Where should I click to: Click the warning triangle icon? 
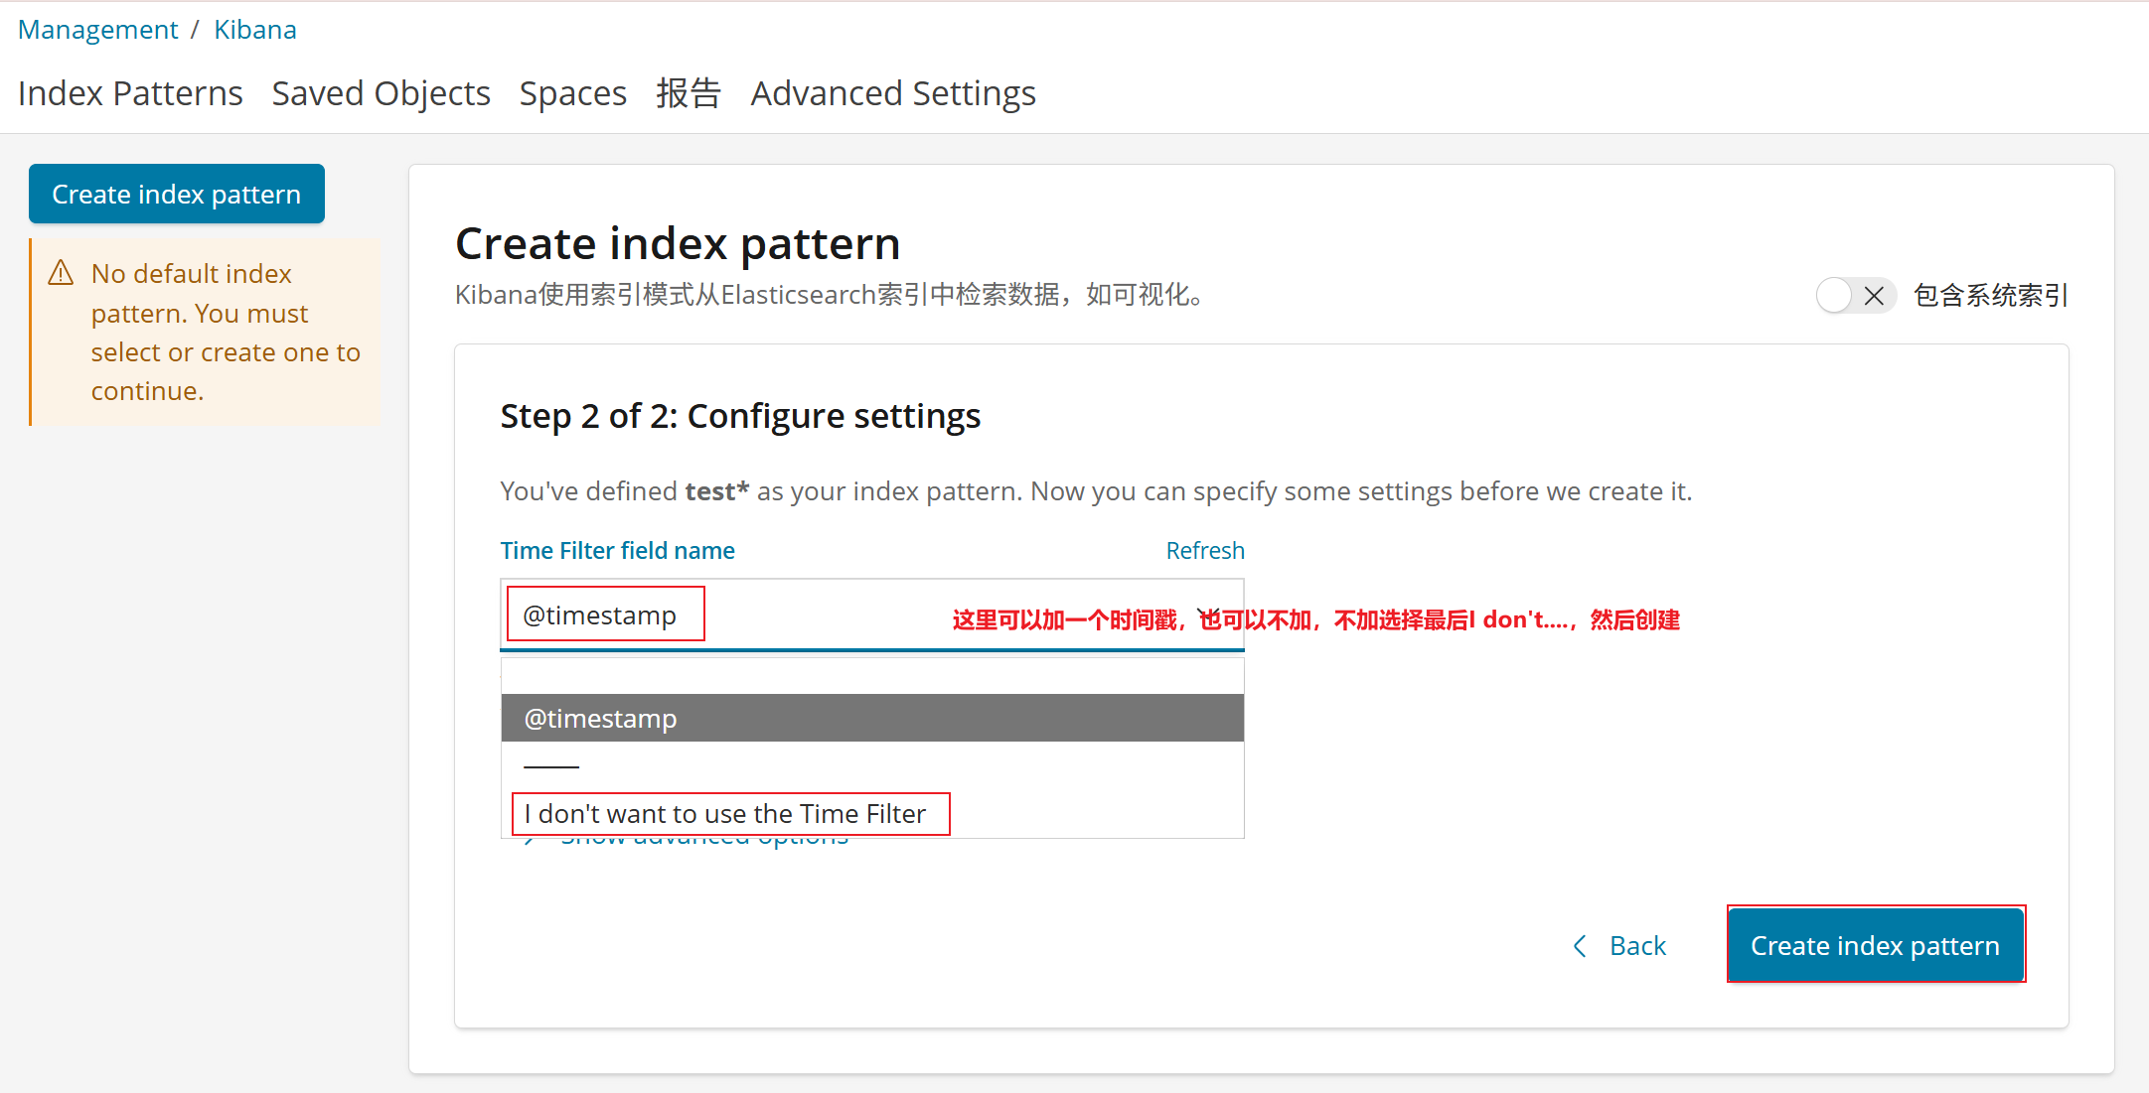pos(61,273)
